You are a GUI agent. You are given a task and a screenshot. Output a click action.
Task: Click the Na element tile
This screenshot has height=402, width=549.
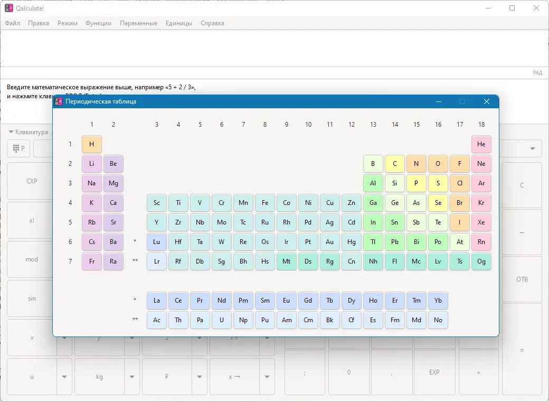coord(92,183)
